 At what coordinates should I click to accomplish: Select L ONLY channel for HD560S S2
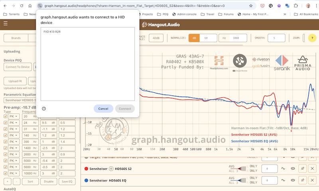pos(252,166)
